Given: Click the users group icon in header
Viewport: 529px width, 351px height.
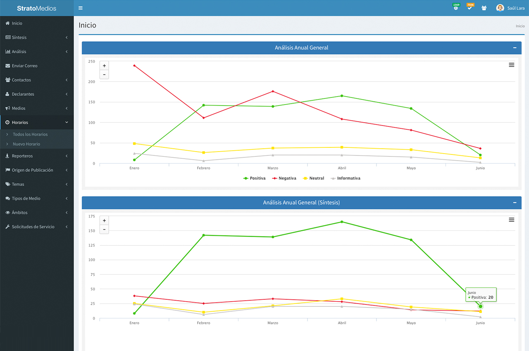Looking at the screenshot, I should [x=484, y=8].
